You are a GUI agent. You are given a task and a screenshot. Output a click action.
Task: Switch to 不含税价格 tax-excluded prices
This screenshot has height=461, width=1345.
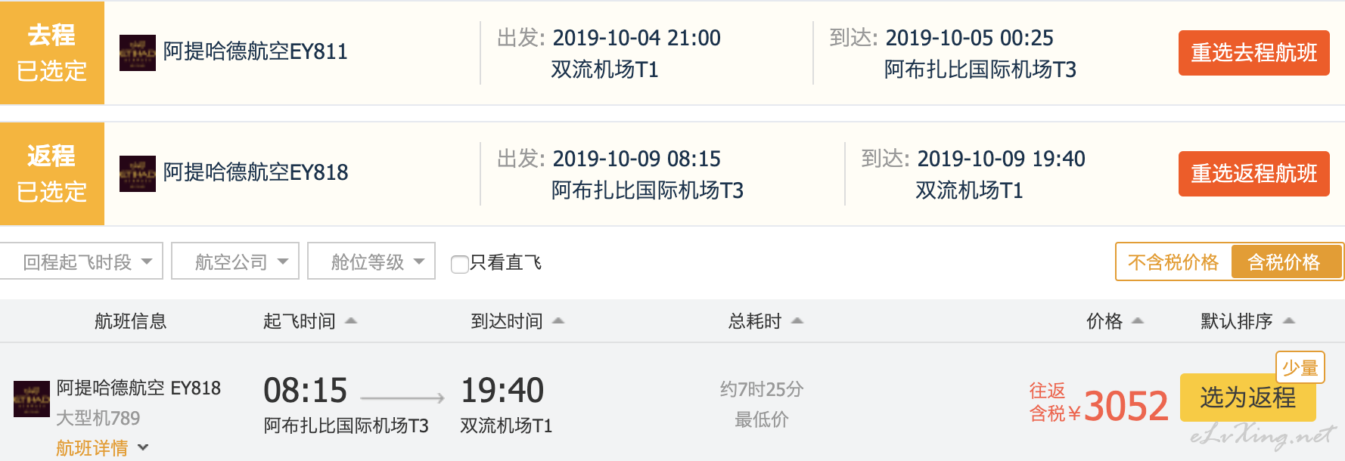(x=1173, y=262)
